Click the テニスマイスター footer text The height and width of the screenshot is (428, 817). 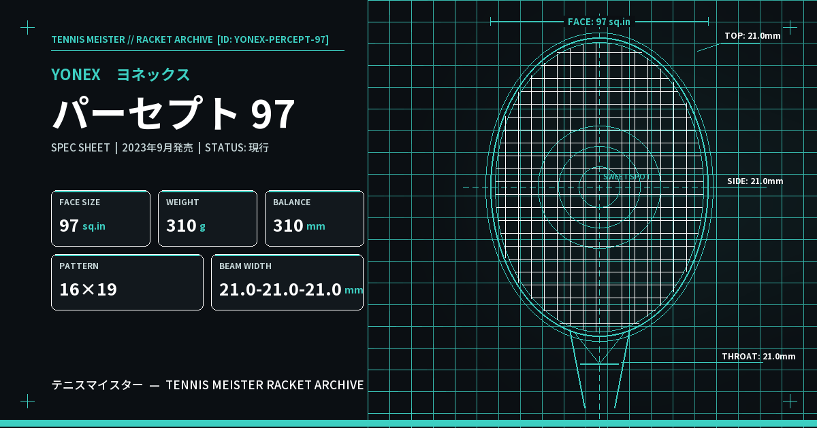click(97, 385)
